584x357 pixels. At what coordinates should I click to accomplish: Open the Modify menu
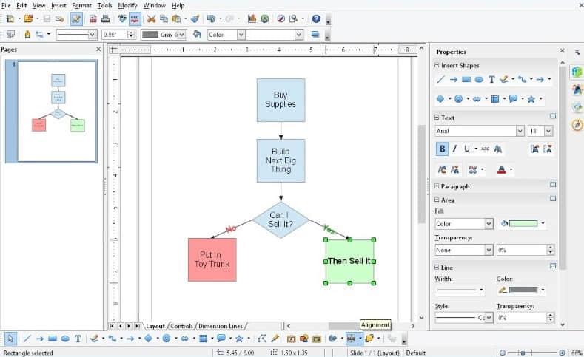tap(127, 5)
